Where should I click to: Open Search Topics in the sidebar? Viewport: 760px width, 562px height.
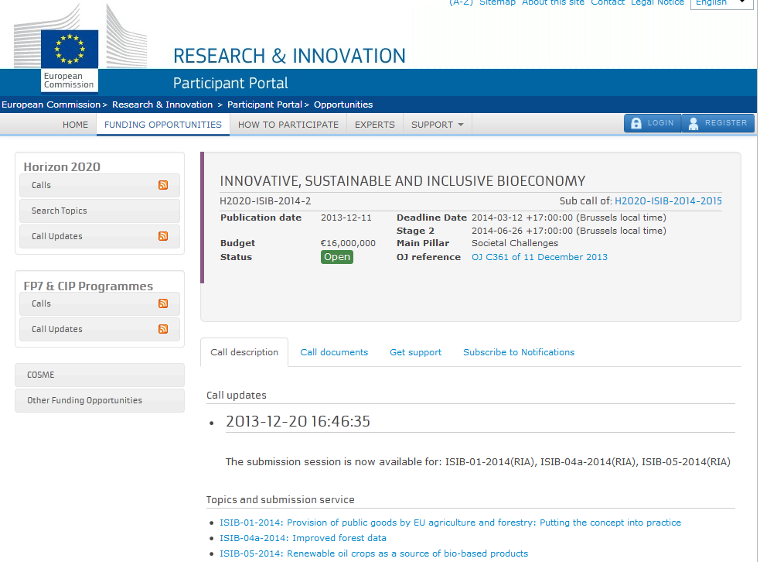(x=100, y=211)
